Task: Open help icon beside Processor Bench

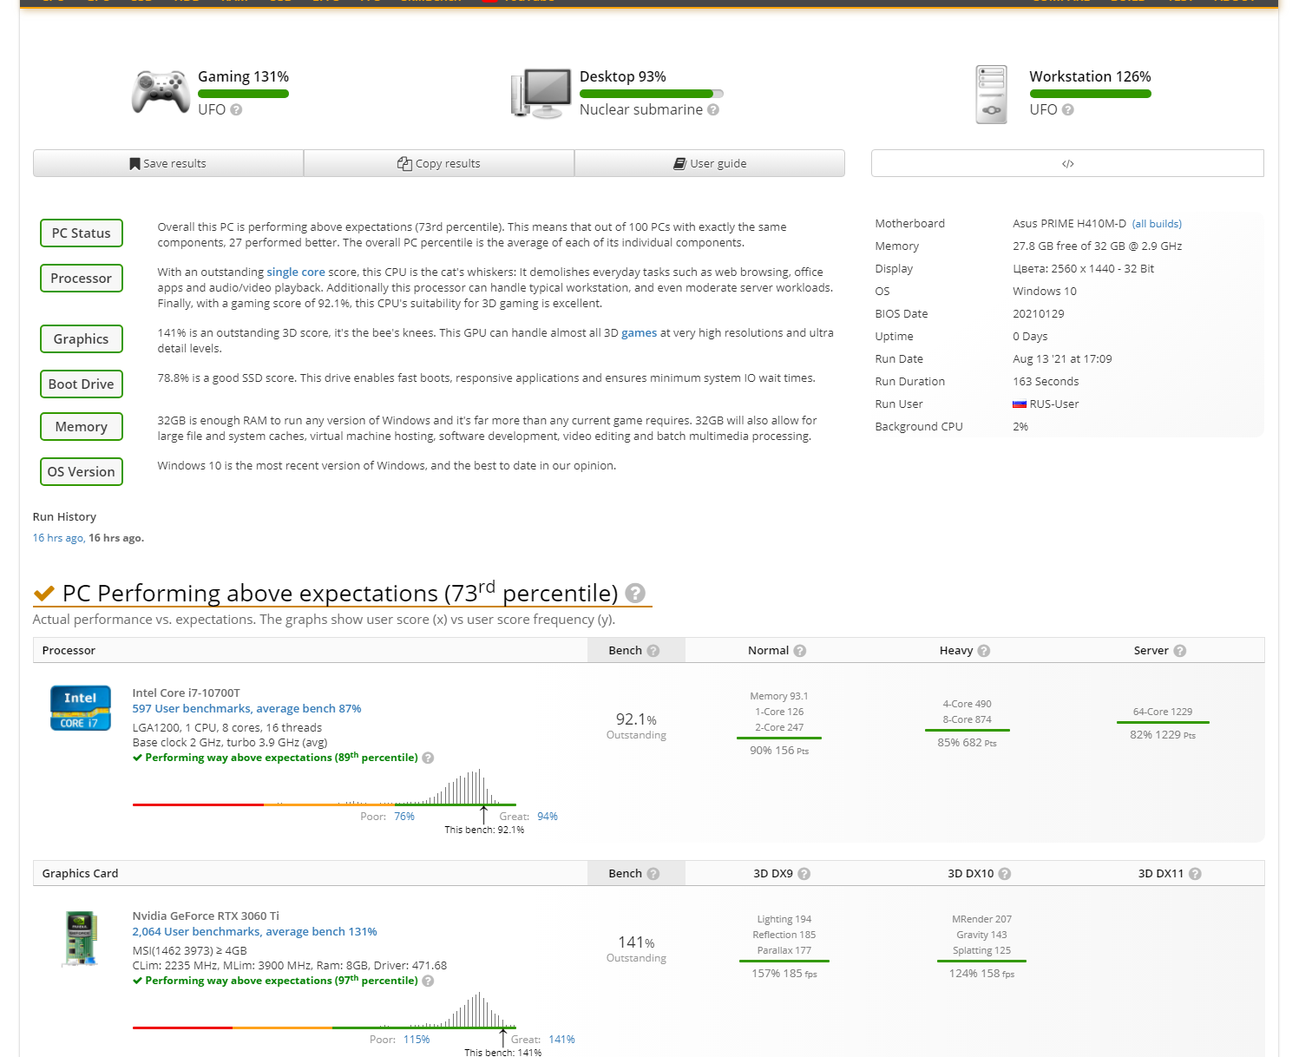Action: click(x=653, y=651)
